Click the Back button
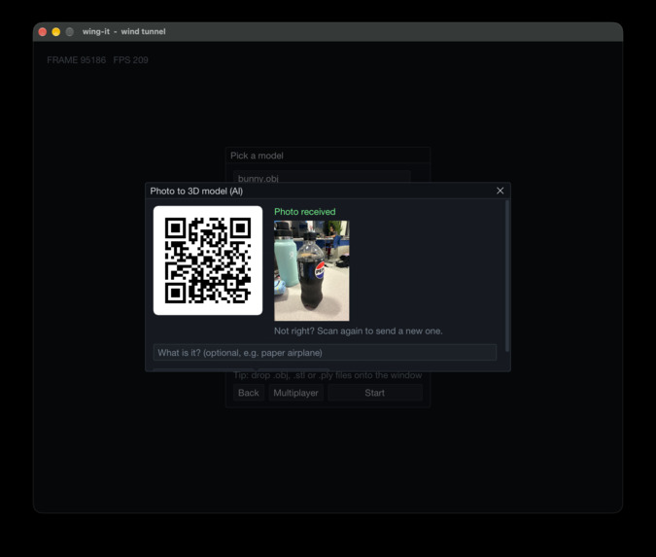Viewport: 656px width, 557px height. click(x=249, y=393)
